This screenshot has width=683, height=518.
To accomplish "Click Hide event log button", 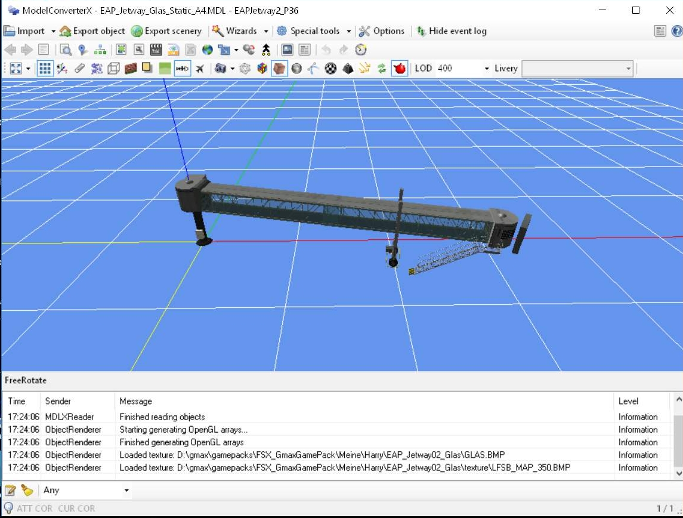I will tap(451, 31).
